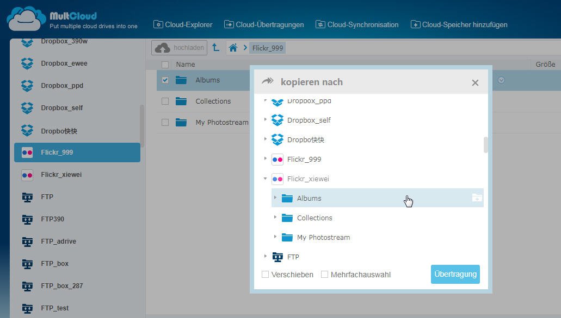
Task: Open the Cloud-Explorer tab
Action: pos(183,24)
